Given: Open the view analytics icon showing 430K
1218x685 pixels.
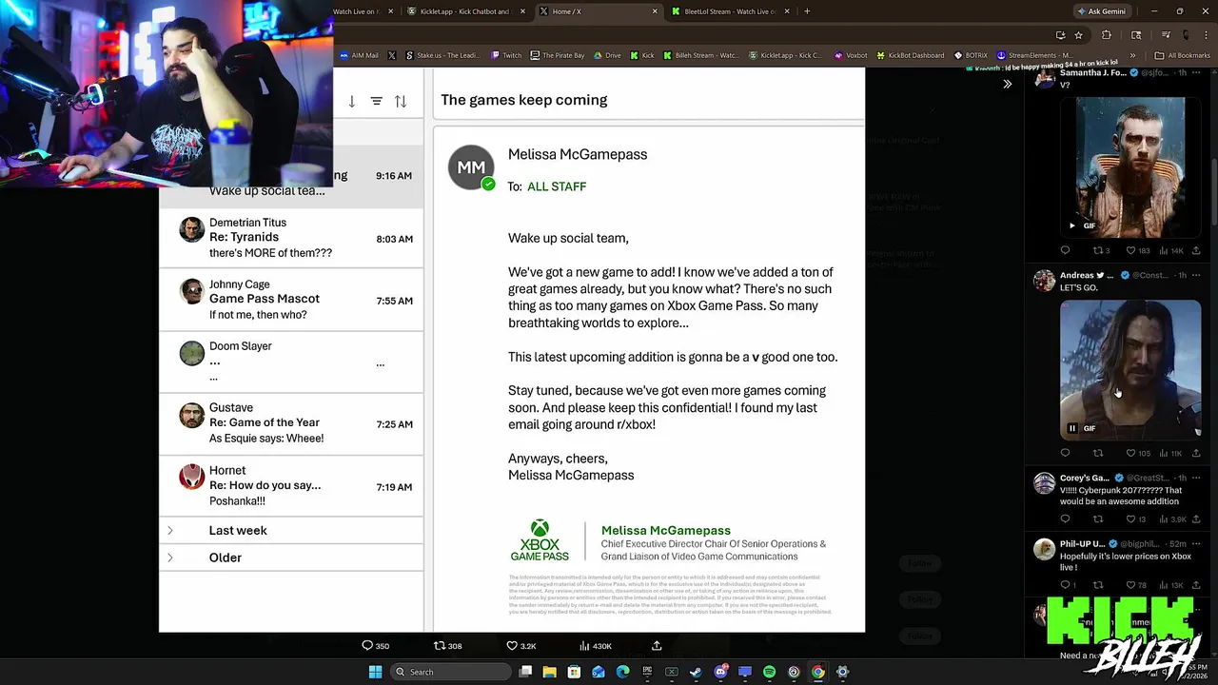Looking at the screenshot, I should (x=584, y=645).
